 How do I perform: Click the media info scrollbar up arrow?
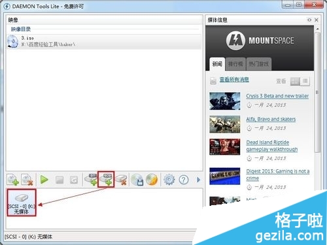click(318, 29)
